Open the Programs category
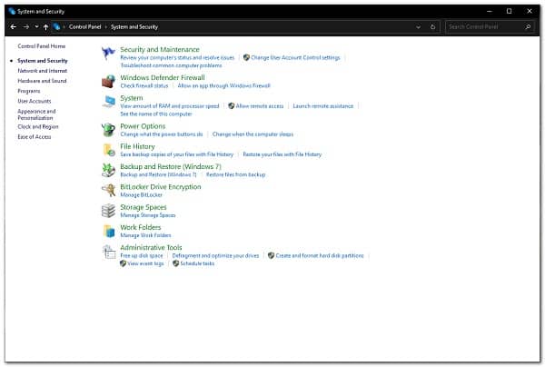The height and width of the screenshot is (367, 545). coord(29,91)
